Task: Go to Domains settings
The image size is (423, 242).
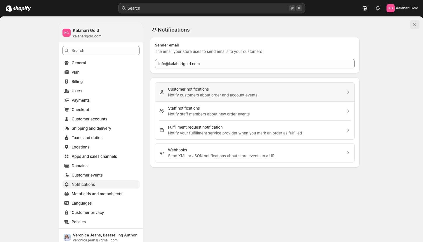Action: pyautogui.click(x=79, y=166)
